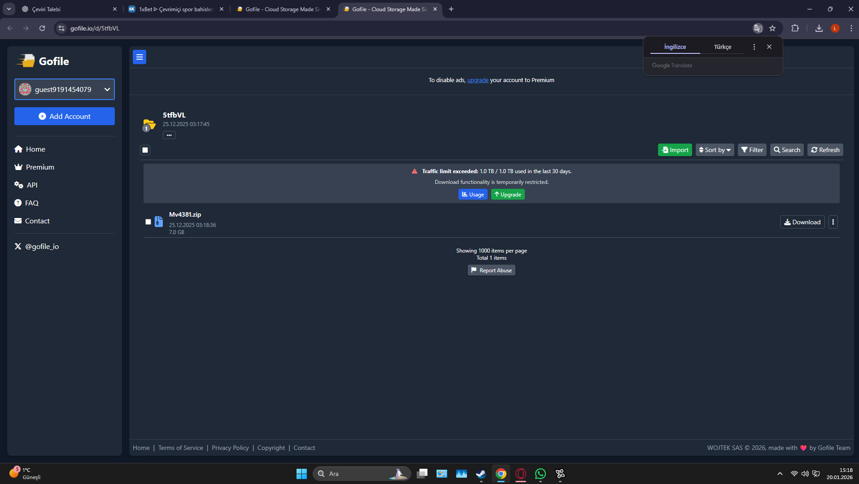Open the Sort by dropdown
Screen dimensions: 859x484
[715, 150]
